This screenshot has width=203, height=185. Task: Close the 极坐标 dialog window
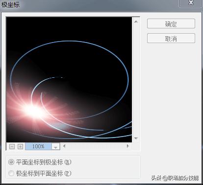(x=191, y=3)
